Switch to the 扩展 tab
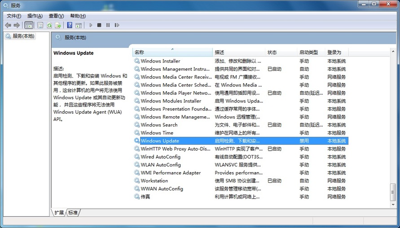The width and height of the screenshot is (400, 228). (59, 212)
